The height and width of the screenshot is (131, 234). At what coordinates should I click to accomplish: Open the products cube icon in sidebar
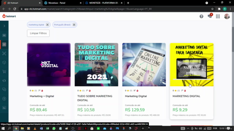[x=4, y=63]
